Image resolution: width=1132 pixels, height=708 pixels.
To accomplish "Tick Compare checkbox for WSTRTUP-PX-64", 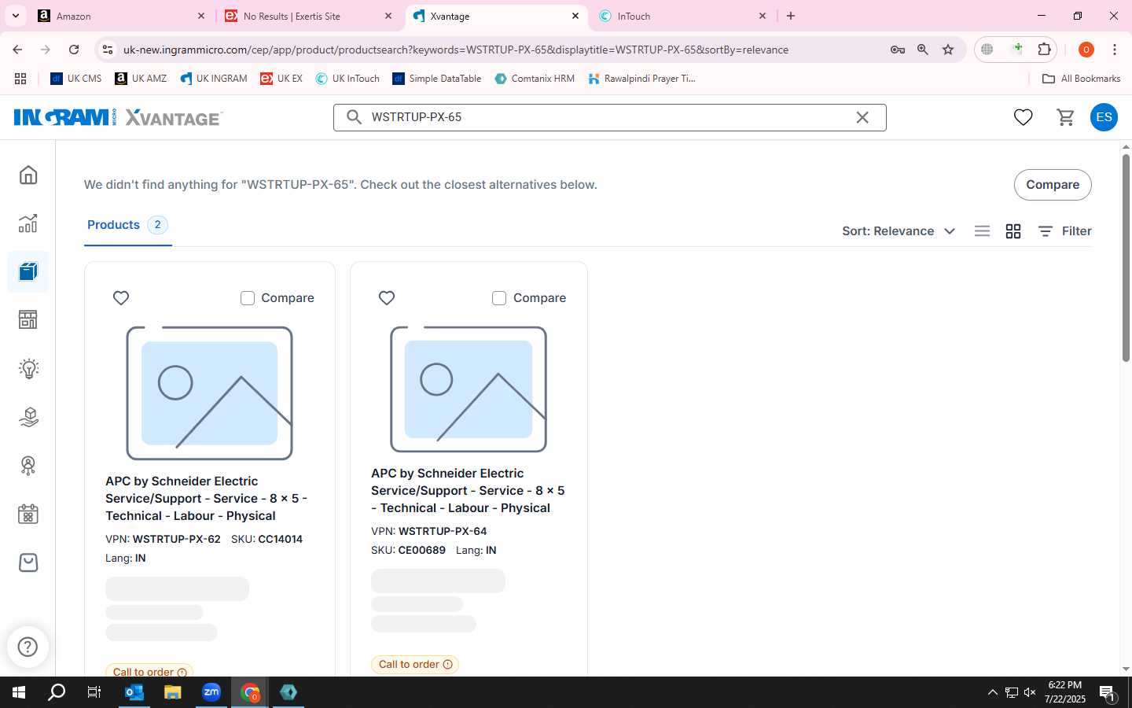I will tap(499, 298).
